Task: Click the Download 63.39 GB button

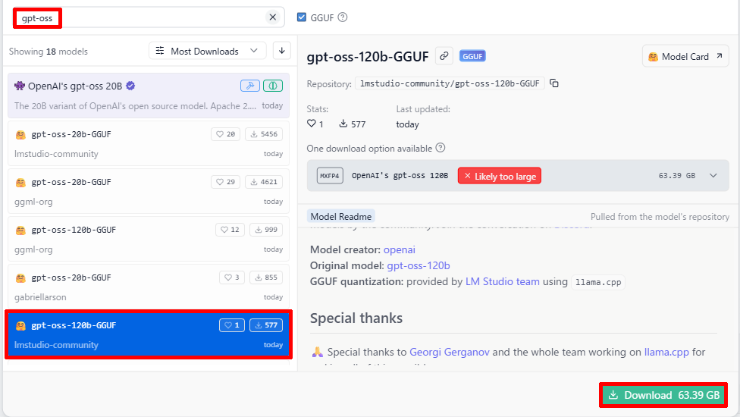Action: click(x=663, y=395)
